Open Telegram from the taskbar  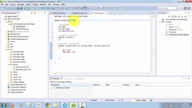tap(65, 105)
